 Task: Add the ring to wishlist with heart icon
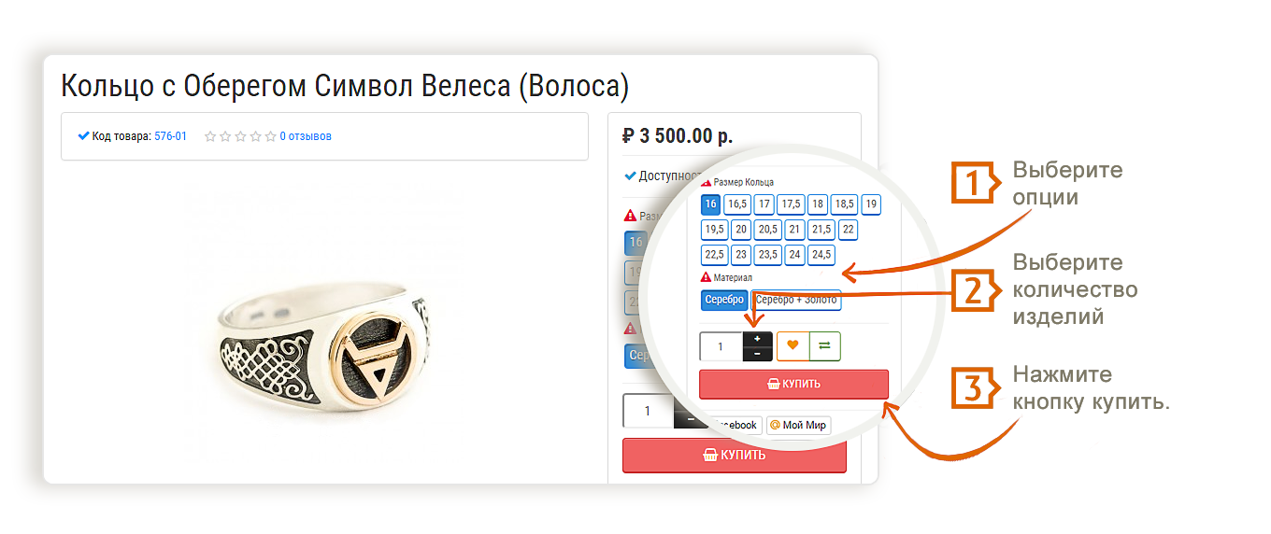tap(793, 345)
